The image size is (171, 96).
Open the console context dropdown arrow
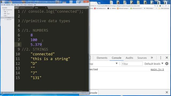pyautogui.click(x=116, y=63)
